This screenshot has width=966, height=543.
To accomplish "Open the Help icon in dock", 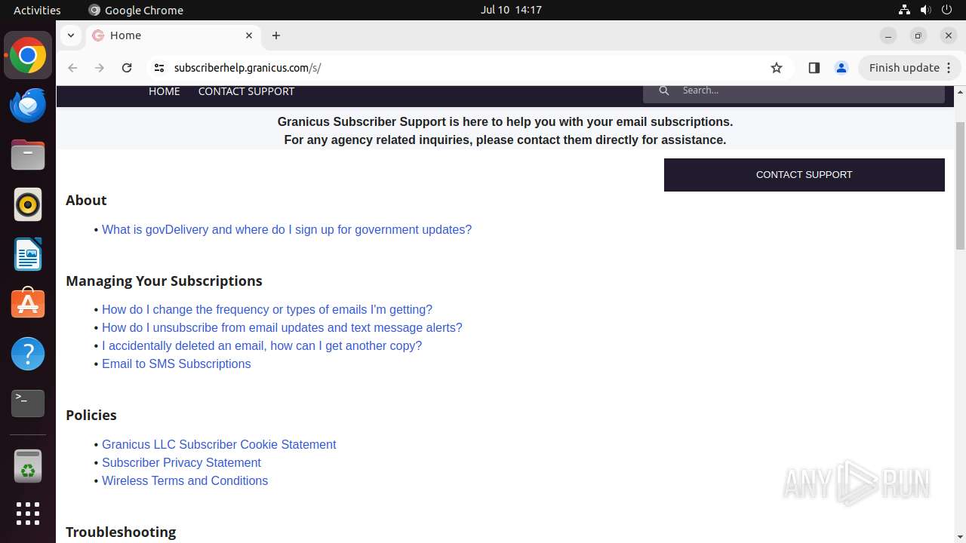I will click(x=28, y=354).
